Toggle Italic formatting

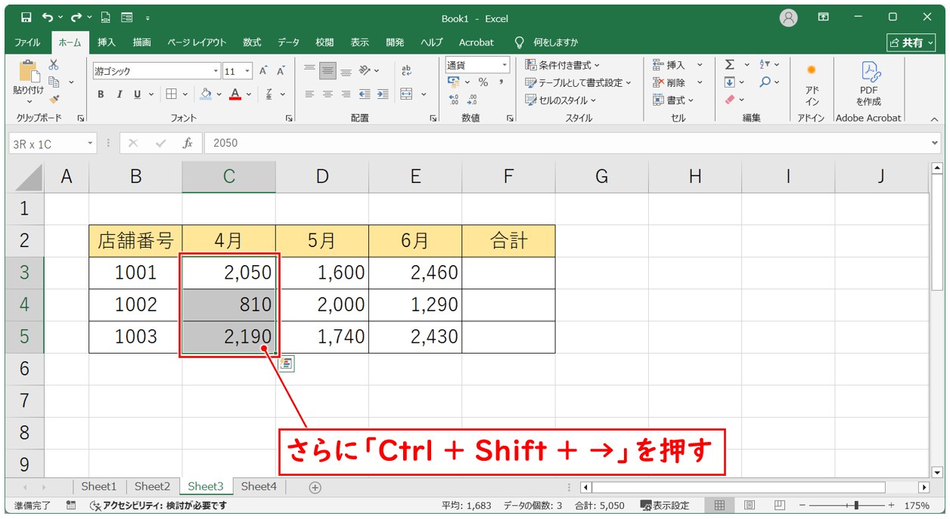pos(119,94)
